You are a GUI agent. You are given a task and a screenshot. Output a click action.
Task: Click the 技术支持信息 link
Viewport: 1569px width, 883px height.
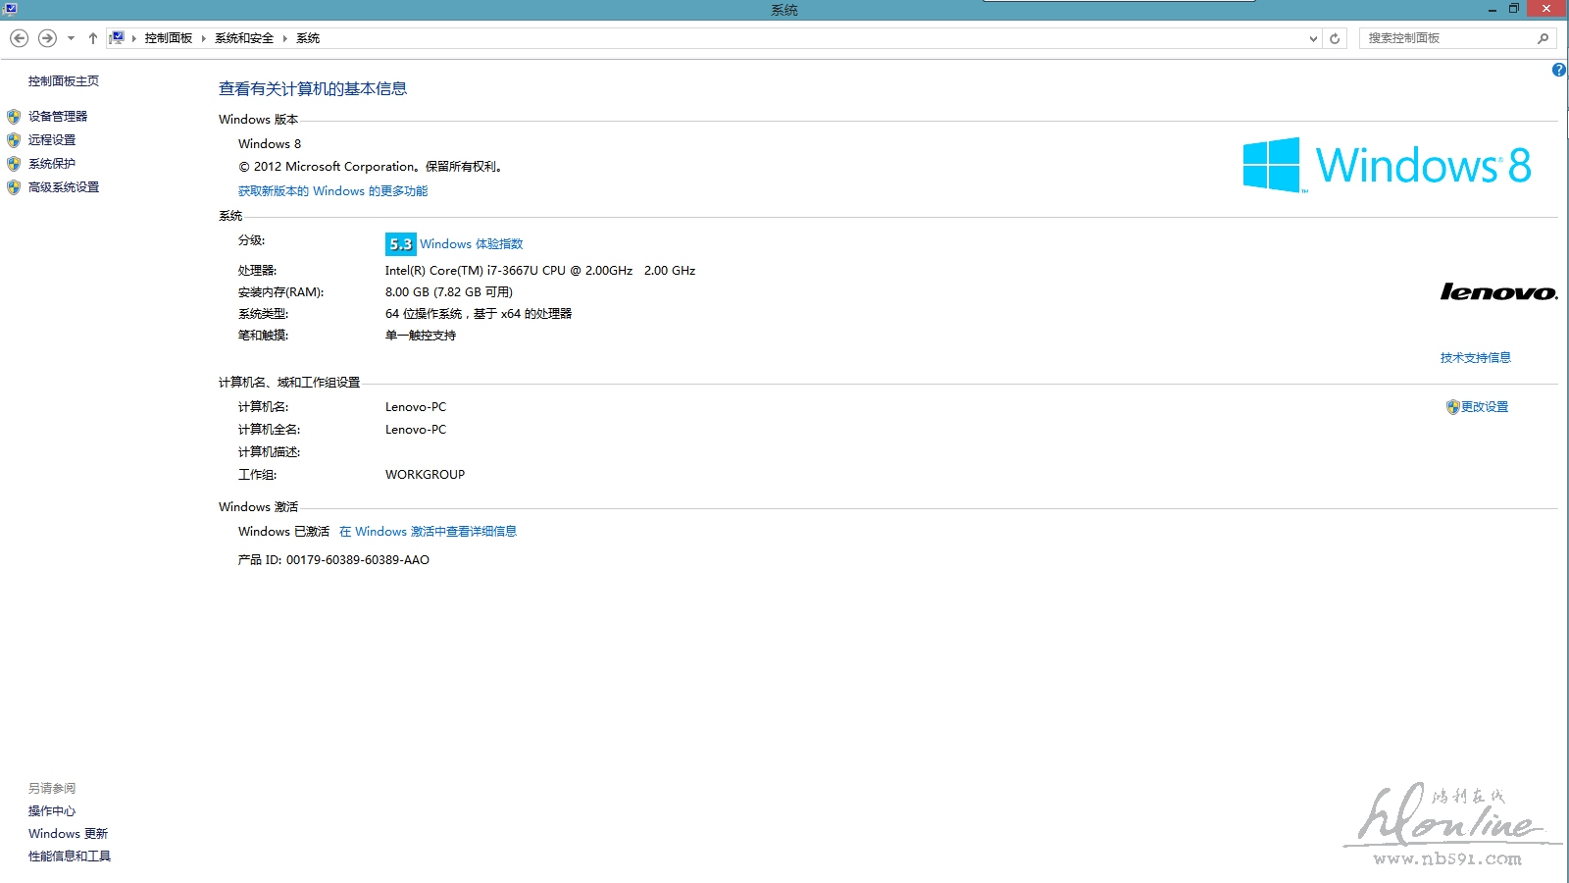1475,357
